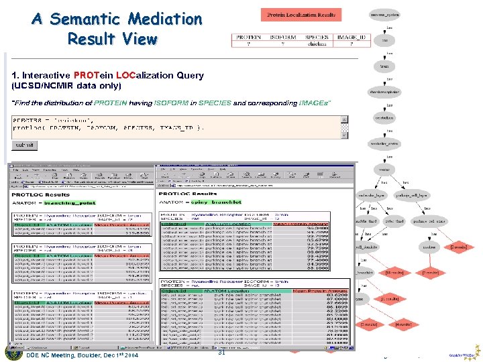
Task: Select the purkinje cell soma node
Action: tap(429, 221)
